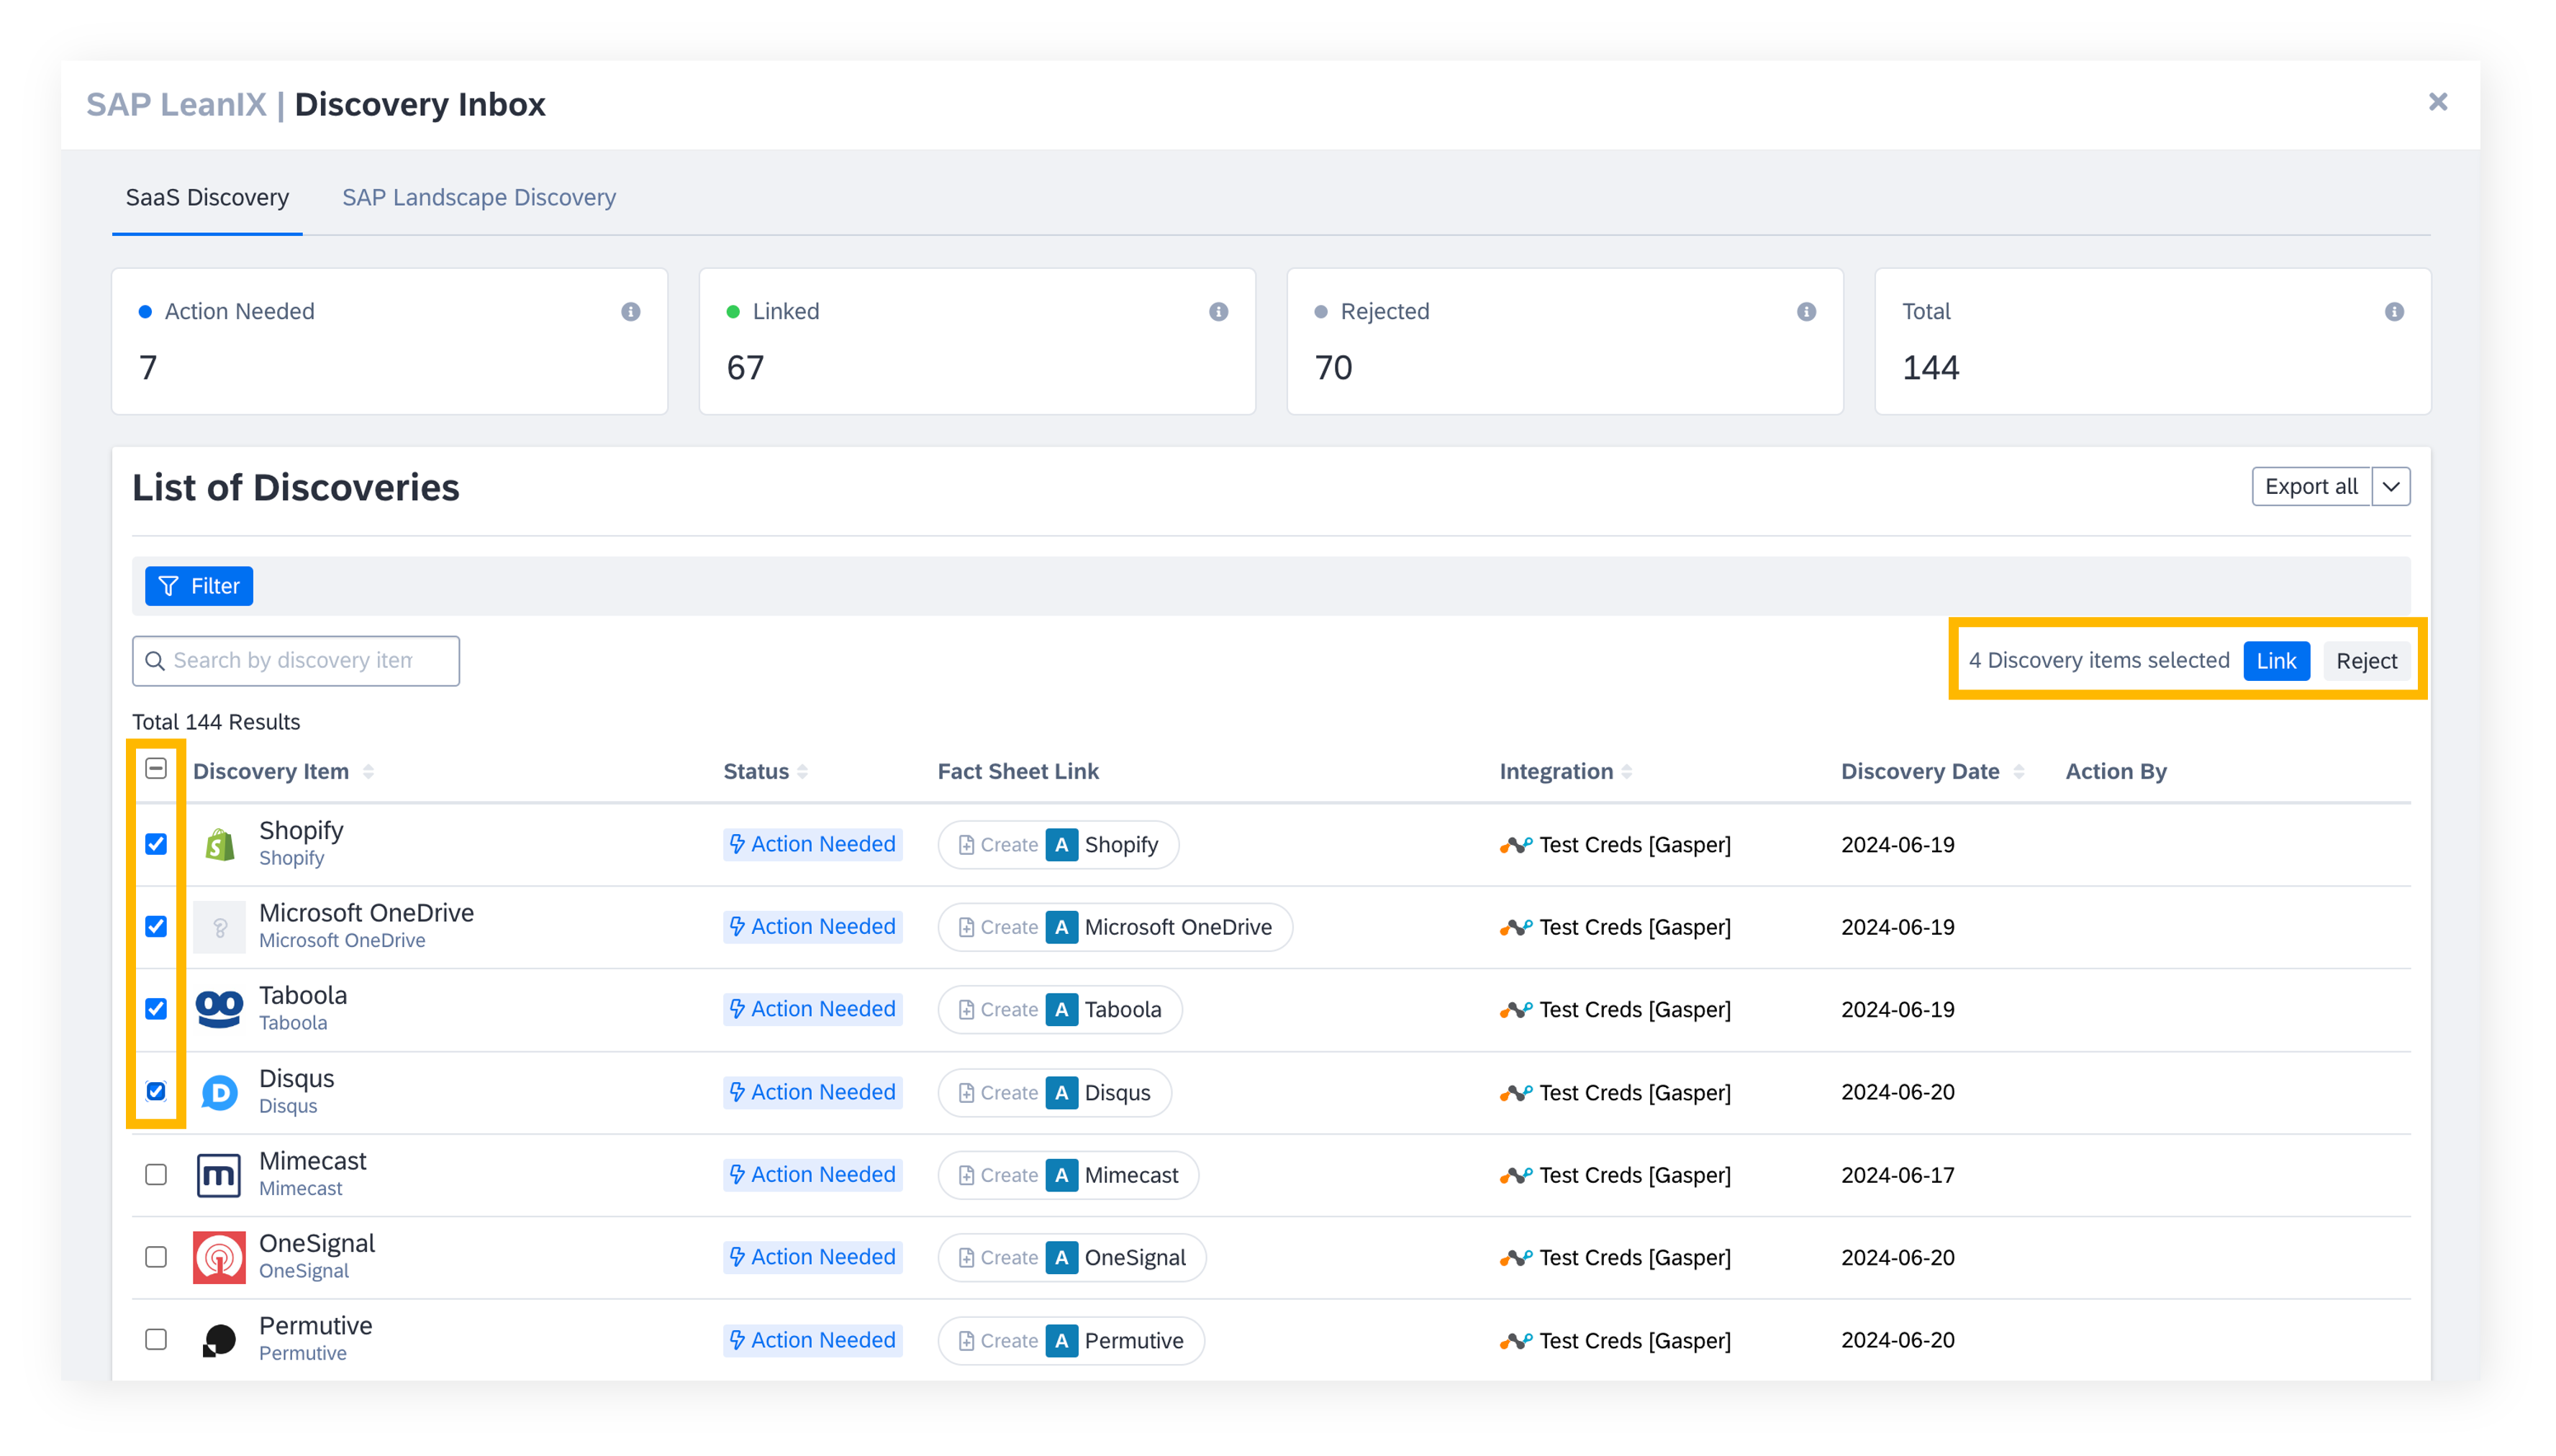
Task: Select the Action Needed summary card
Action: click(389, 341)
